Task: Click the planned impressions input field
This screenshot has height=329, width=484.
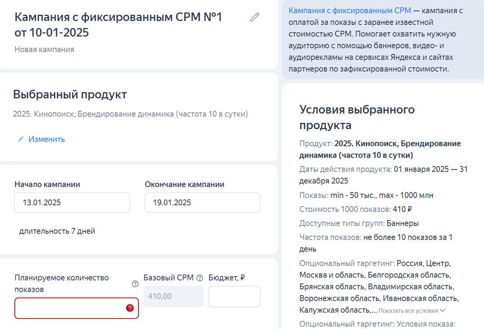Action: [77, 308]
